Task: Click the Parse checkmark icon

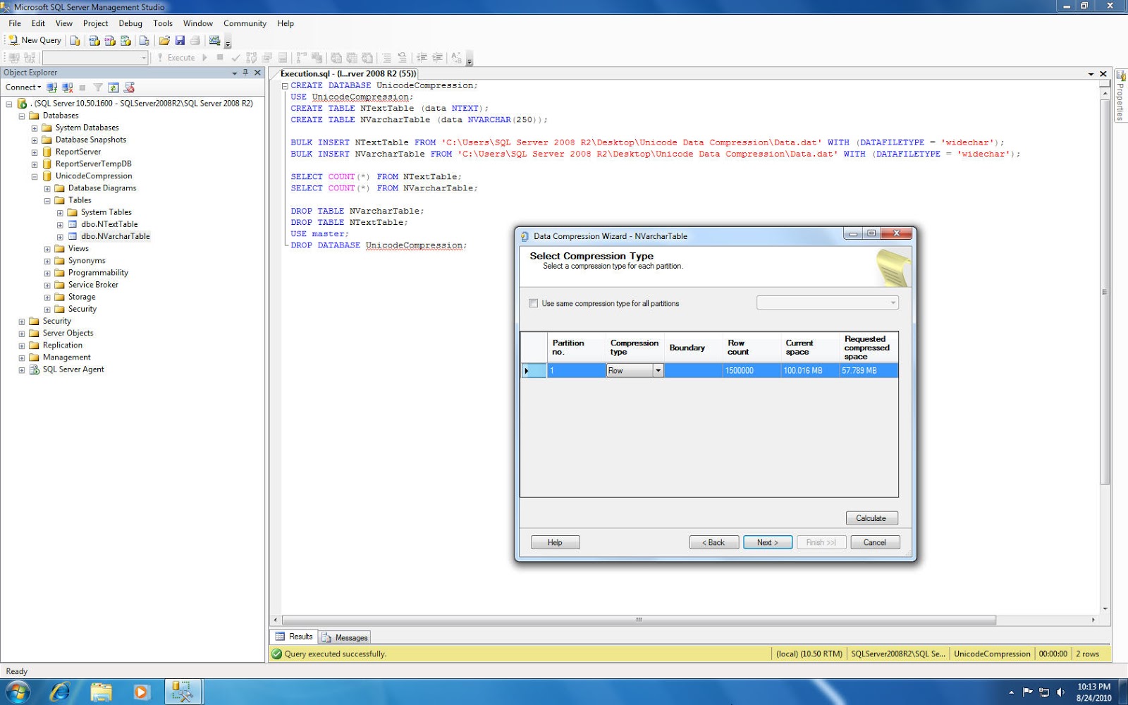Action: pyautogui.click(x=235, y=58)
